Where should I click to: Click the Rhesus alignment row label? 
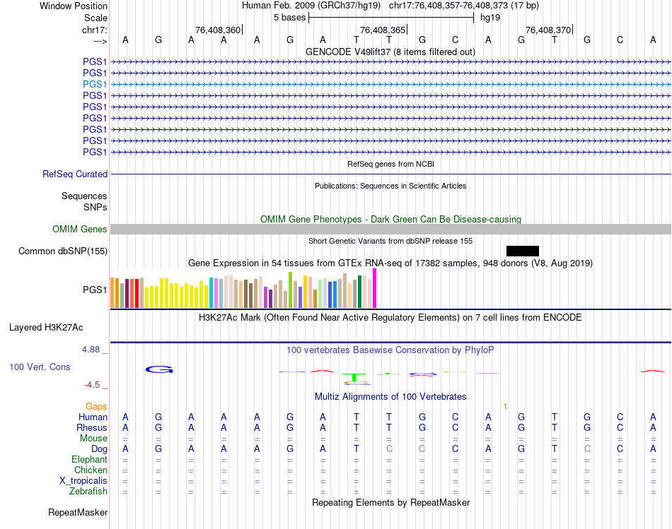click(x=92, y=427)
